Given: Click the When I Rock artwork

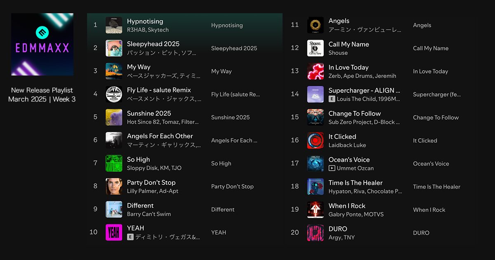Looking at the screenshot, I should click(316, 209).
